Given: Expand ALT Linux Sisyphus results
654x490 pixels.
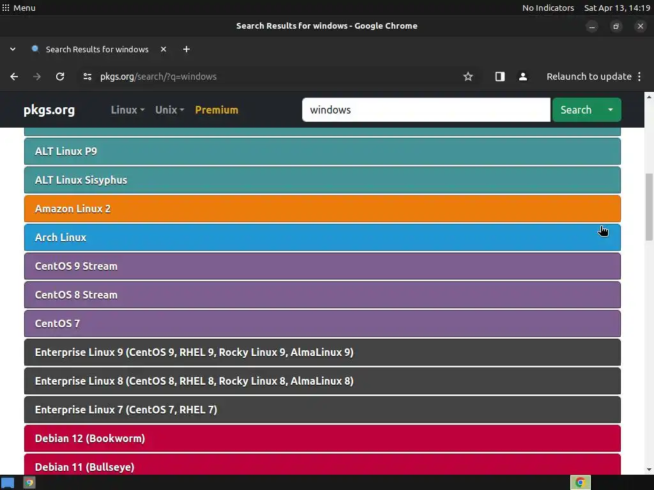Looking at the screenshot, I should coord(323,180).
